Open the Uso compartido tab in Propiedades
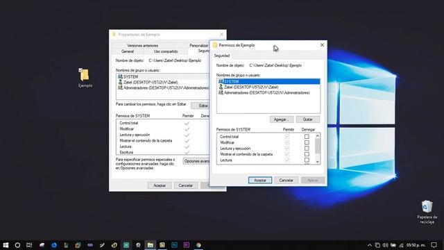The image size is (444, 250). coord(166,51)
